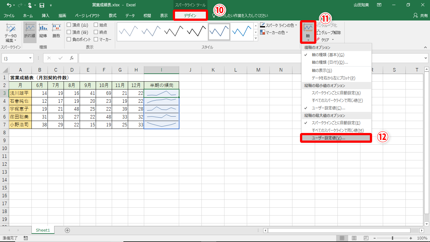
Task: Open the Name Box dropdown arrow
Action: tap(31, 58)
